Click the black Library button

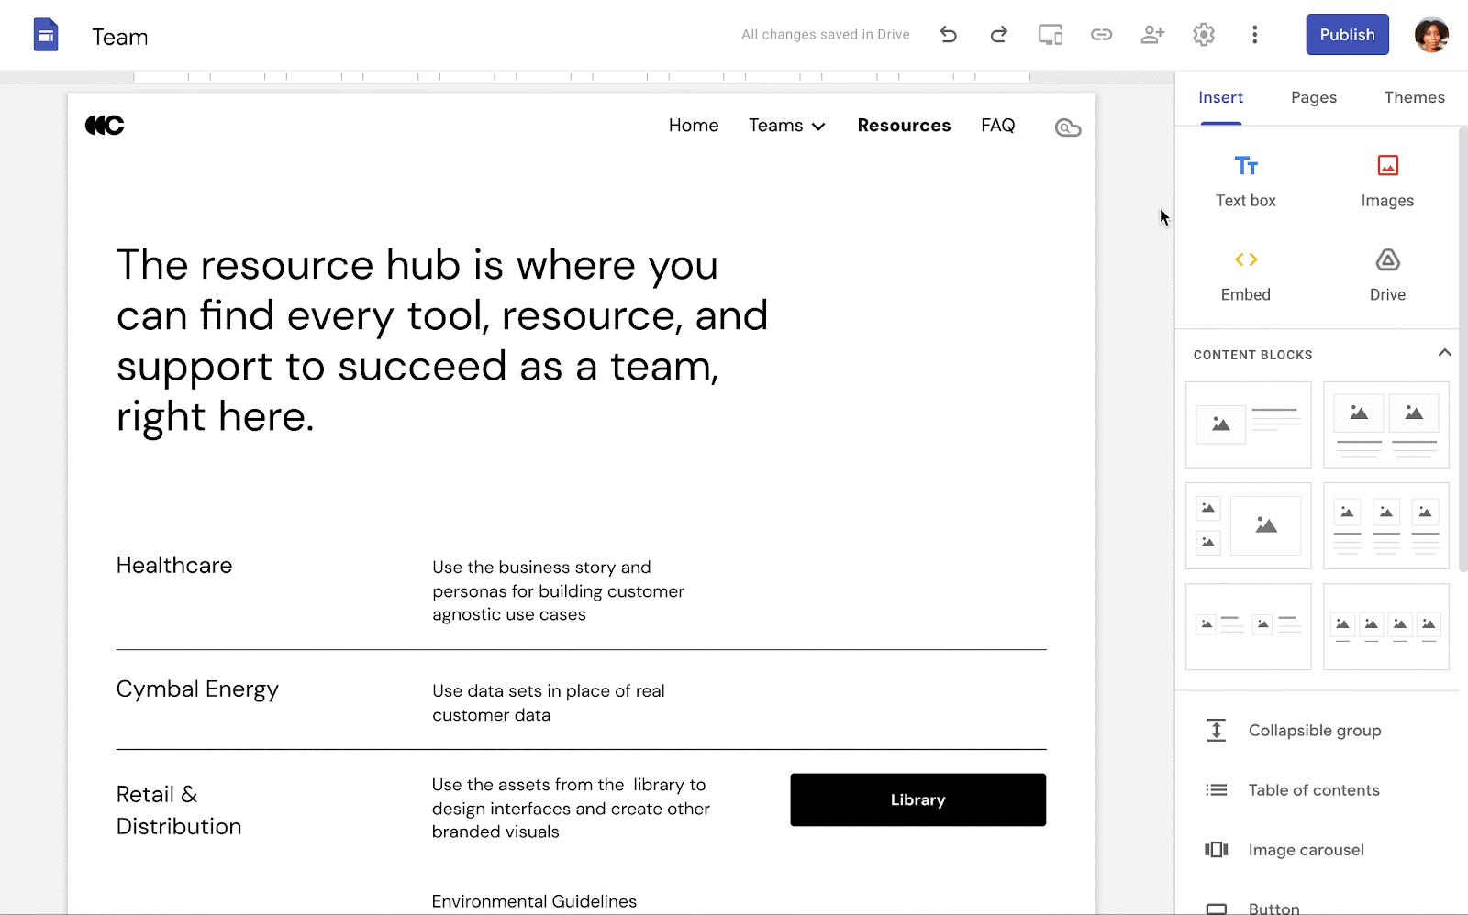pyautogui.click(x=917, y=799)
